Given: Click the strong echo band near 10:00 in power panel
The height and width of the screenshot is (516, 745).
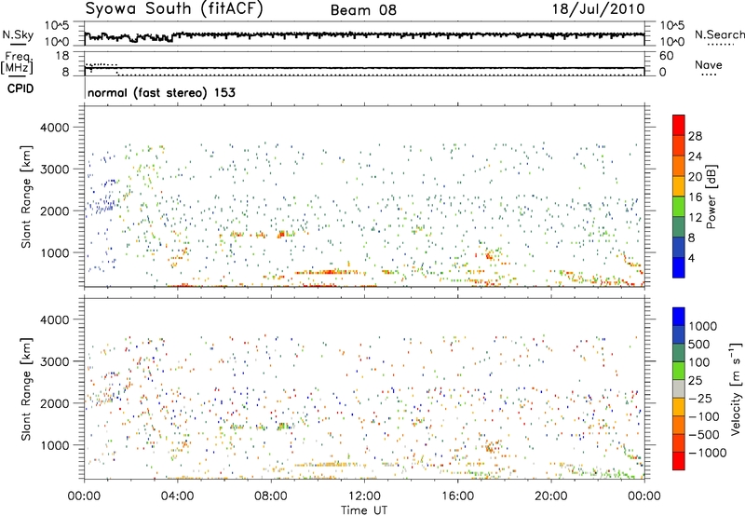Looking at the screenshot, I should (328, 272).
